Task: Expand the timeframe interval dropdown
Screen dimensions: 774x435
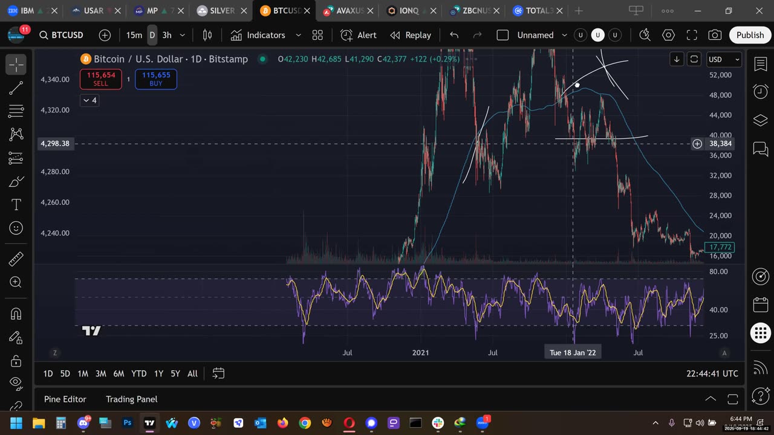Action: pyautogui.click(x=183, y=35)
